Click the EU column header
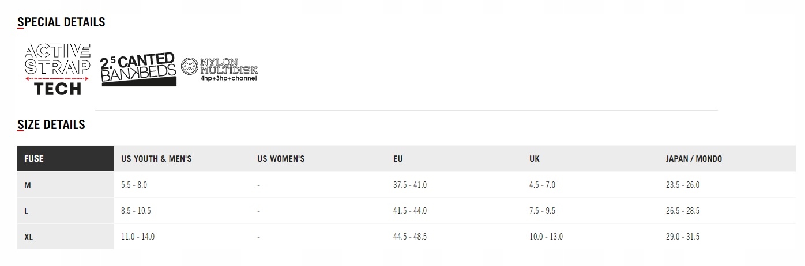Viewport: 805px width, 266px height. (398, 159)
